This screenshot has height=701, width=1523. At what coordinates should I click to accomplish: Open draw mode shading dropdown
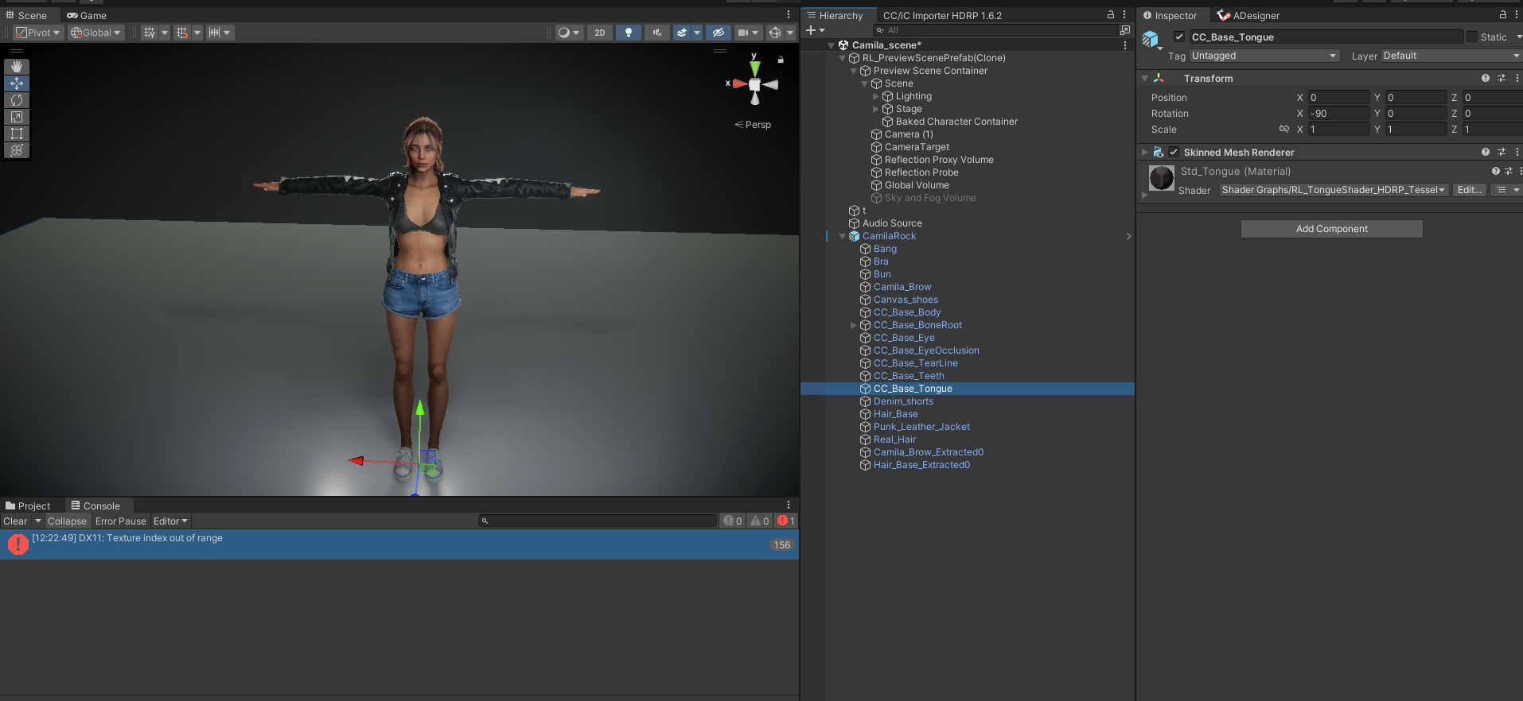569,33
